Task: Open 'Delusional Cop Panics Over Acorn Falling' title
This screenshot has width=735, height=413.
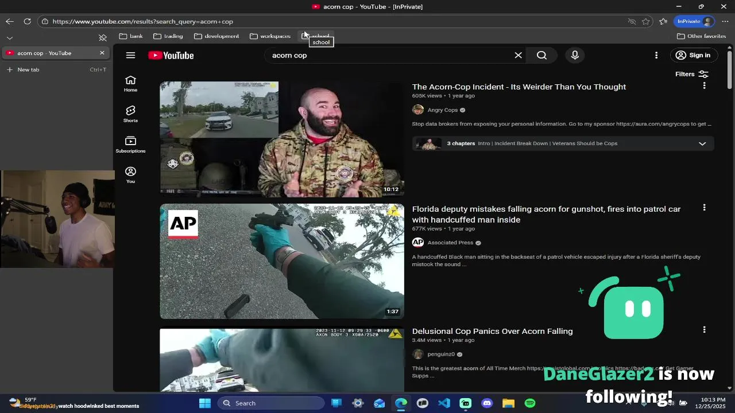Action: click(x=492, y=331)
